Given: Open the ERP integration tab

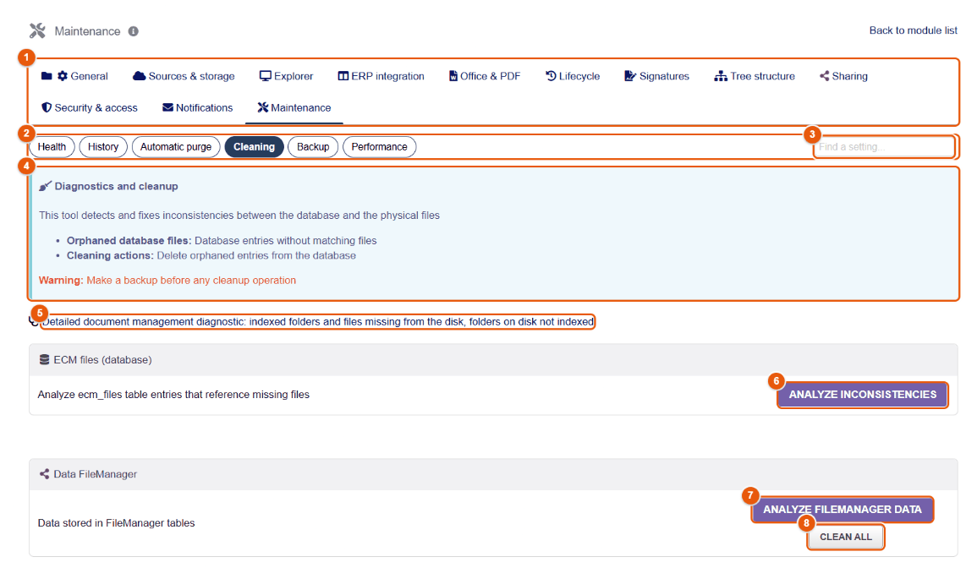Looking at the screenshot, I should click(x=381, y=76).
